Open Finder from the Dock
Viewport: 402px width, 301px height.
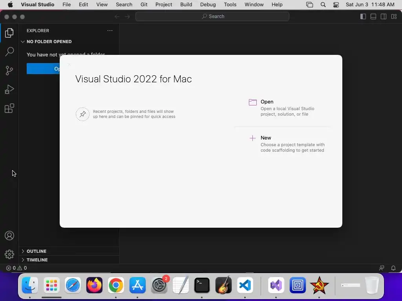pos(30,285)
